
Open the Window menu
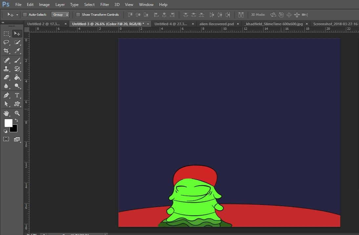point(146,5)
